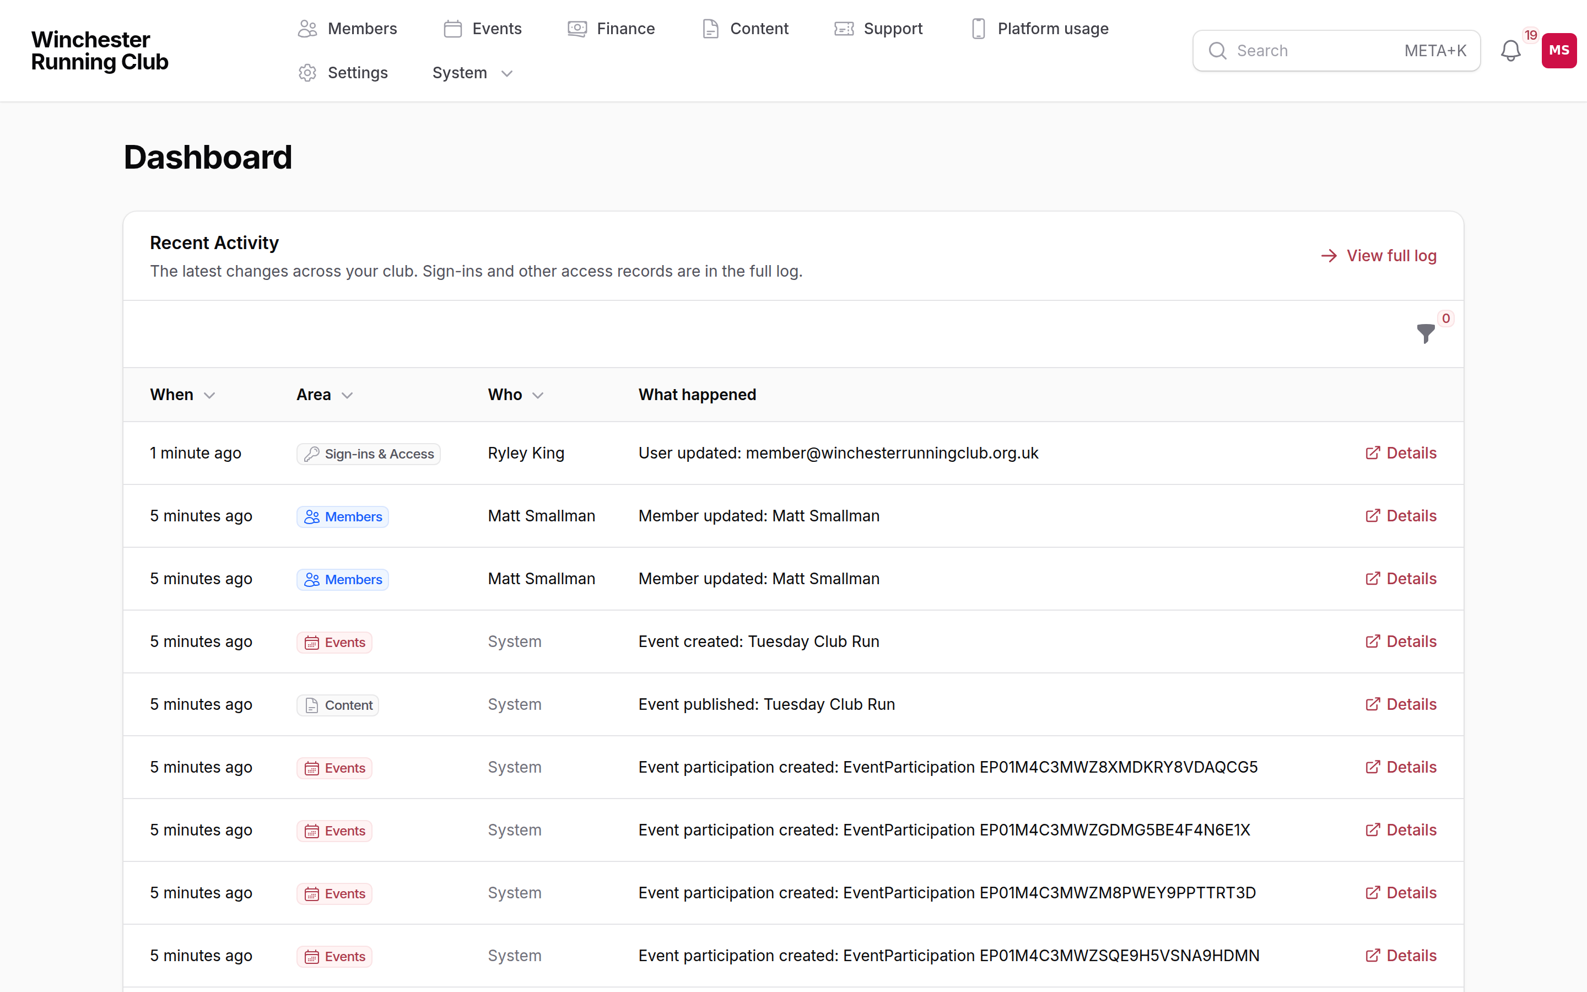Open Details for participation ending 4F4N6E1X
Screen dimensions: 1587x992
click(1401, 830)
